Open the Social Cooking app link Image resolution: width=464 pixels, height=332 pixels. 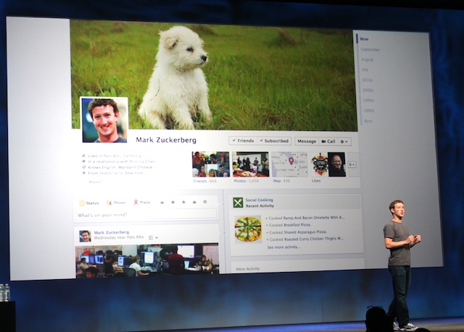pos(260,200)
